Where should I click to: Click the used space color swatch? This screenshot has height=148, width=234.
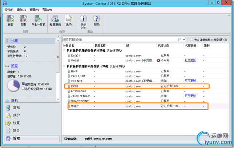click(23, 84)
